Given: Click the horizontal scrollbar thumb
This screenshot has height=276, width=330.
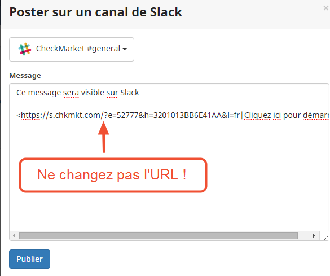Looking at the screenshot, I should point(159,235).
